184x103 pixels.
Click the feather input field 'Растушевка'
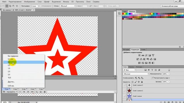[34, 6]
